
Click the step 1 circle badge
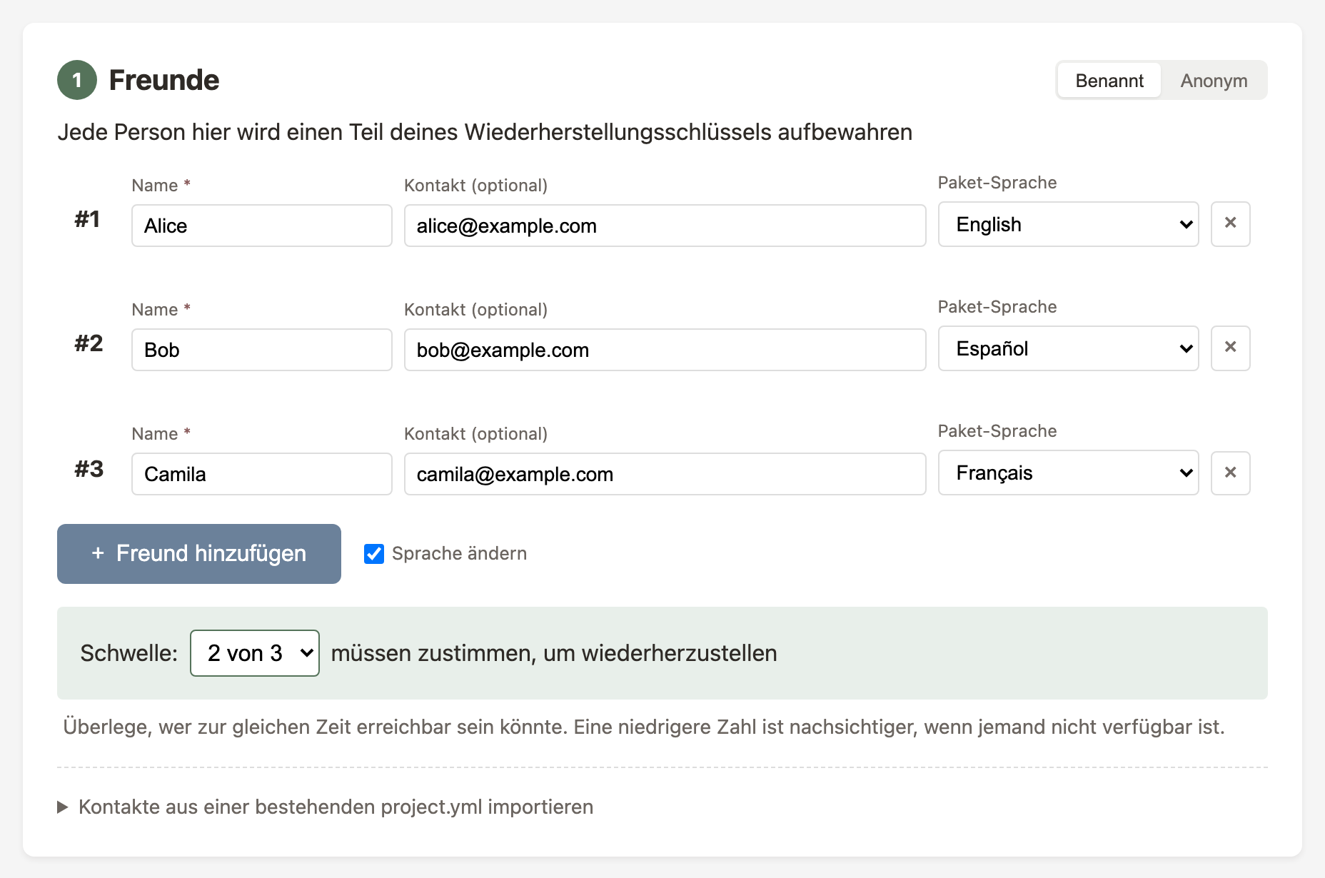click(76, 79)
